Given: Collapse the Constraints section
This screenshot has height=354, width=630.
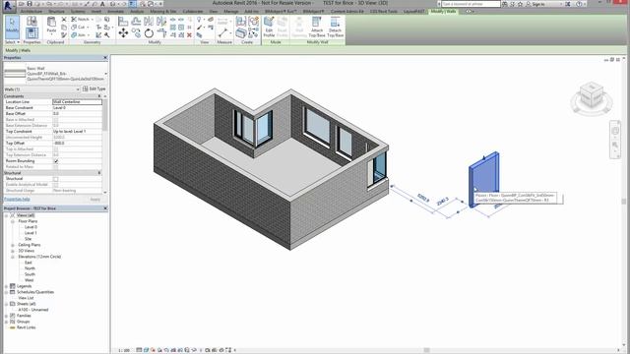Looking at the screenshot, I should pyautogui.click(x=99, y=96).
